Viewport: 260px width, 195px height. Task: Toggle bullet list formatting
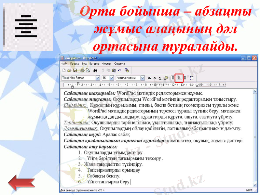click(x=192, y=78)
